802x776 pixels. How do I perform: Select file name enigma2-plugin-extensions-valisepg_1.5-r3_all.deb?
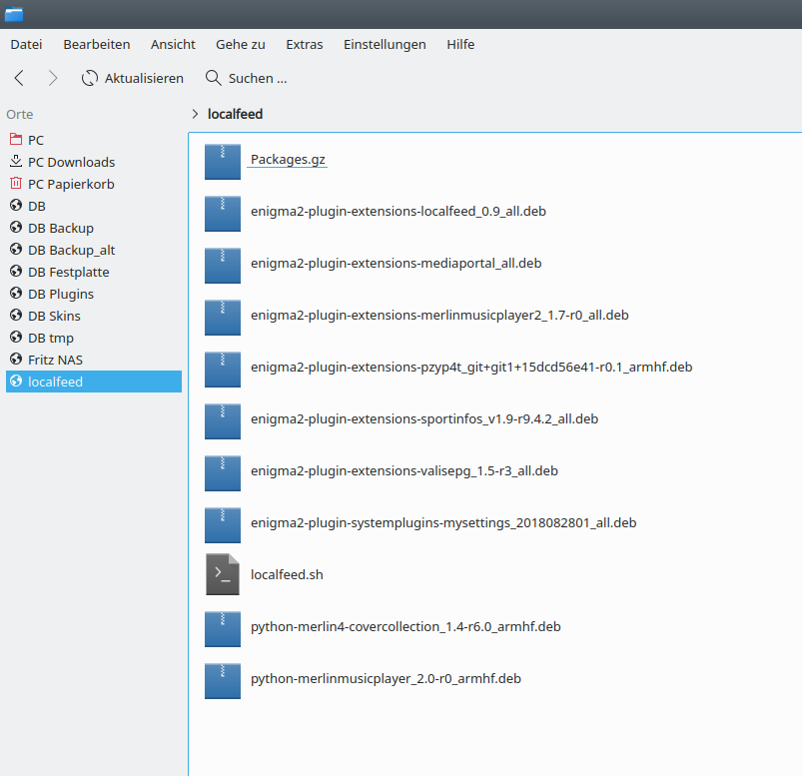coord(404,470)
